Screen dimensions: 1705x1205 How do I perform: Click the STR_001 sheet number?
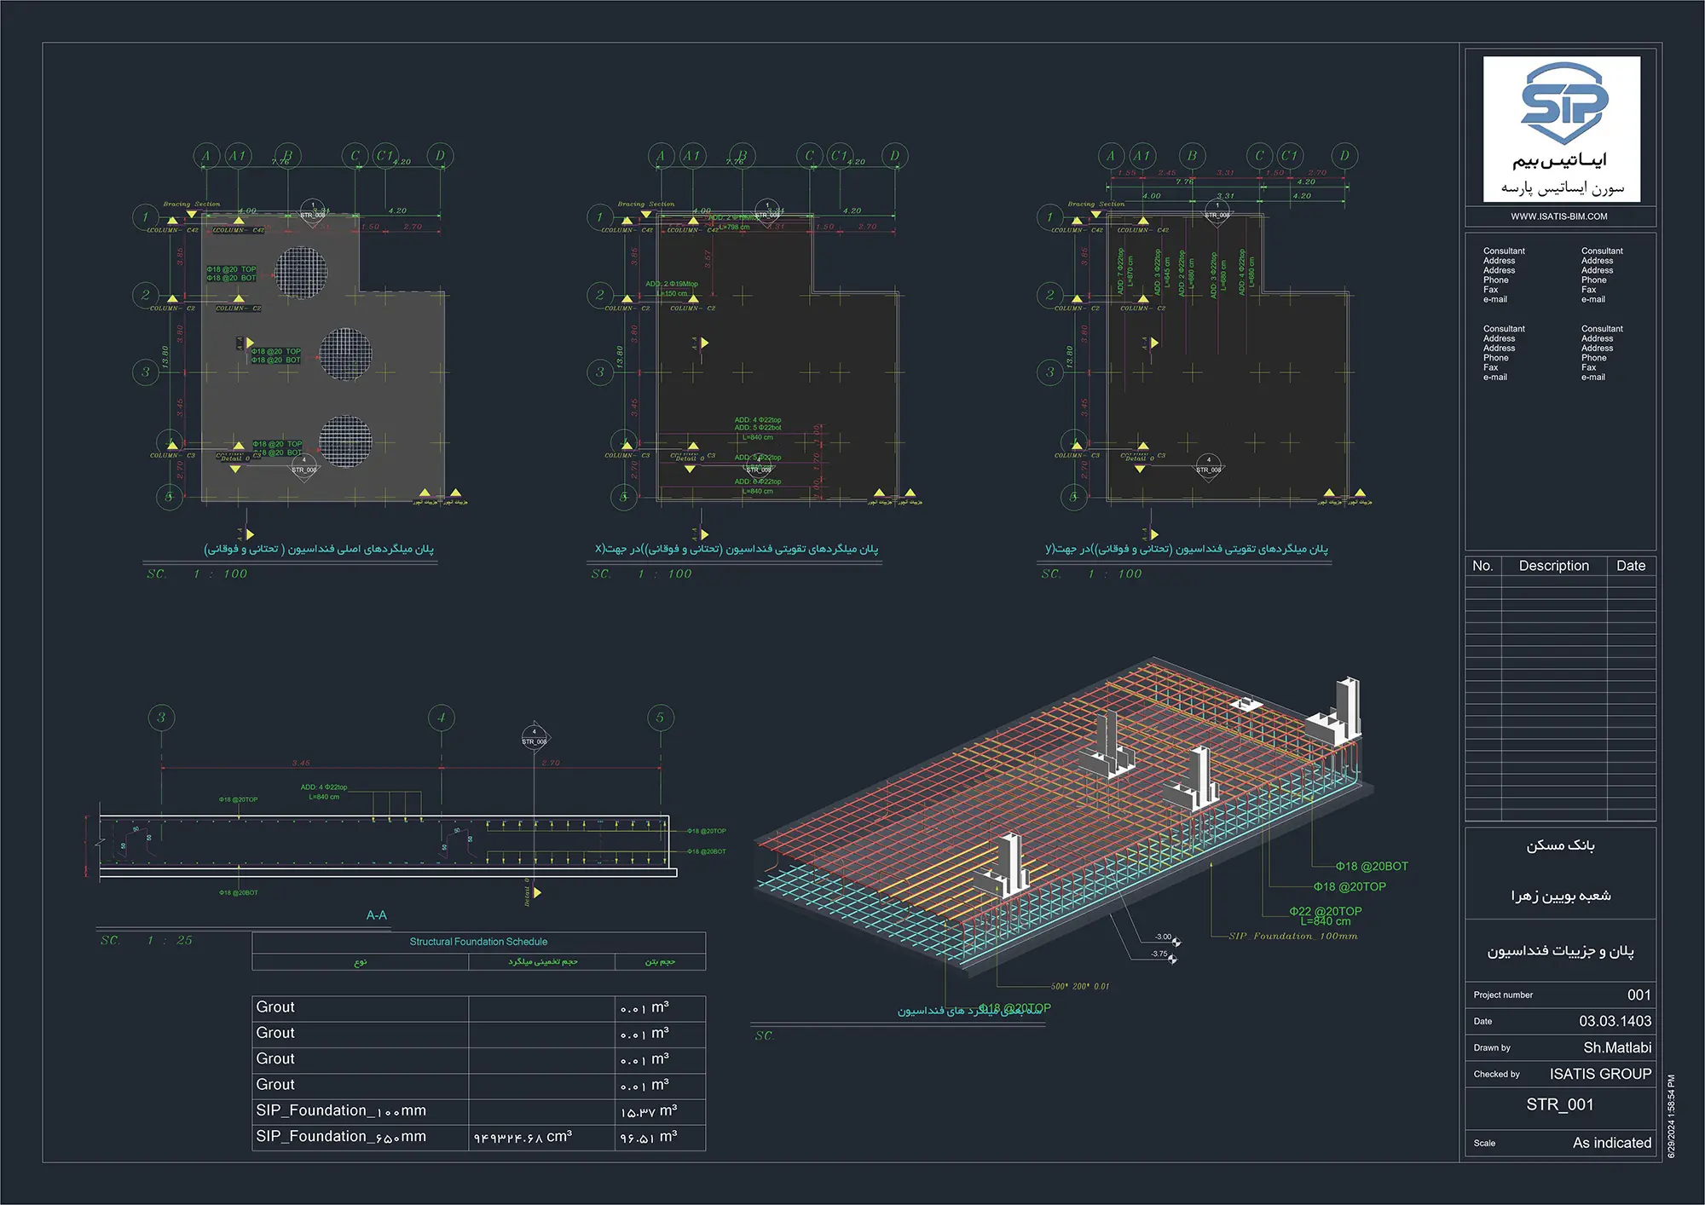(1559, 1104)
